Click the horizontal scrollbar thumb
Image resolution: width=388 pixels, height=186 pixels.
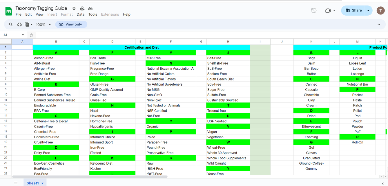90,176
